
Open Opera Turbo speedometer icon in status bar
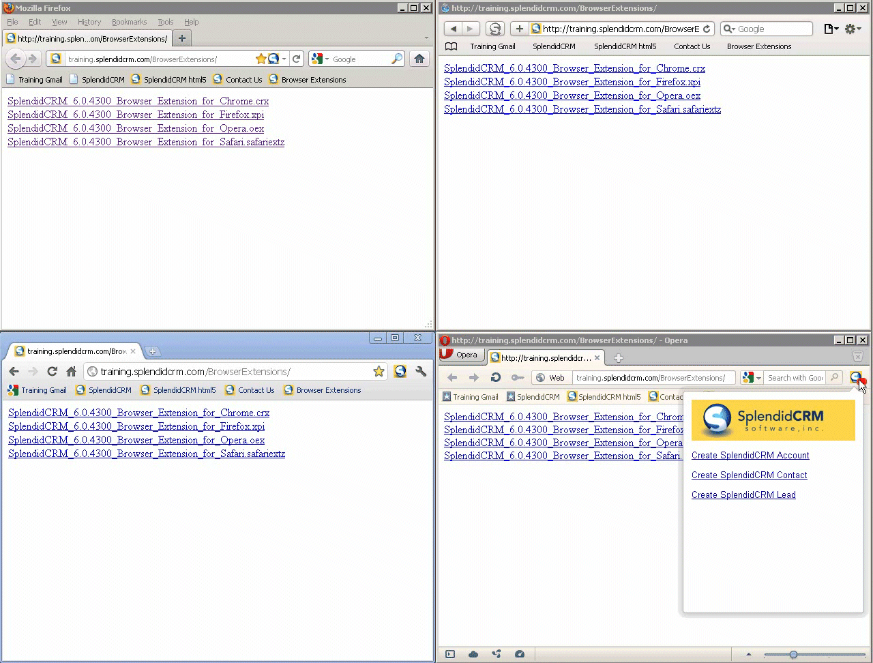520,654
